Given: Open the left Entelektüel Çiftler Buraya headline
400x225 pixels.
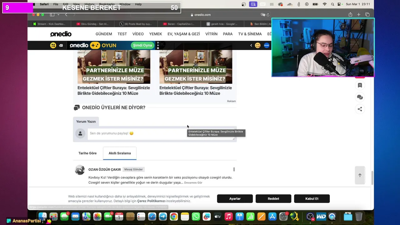Looking at the screenshot, I should click(x=114, y=91).
